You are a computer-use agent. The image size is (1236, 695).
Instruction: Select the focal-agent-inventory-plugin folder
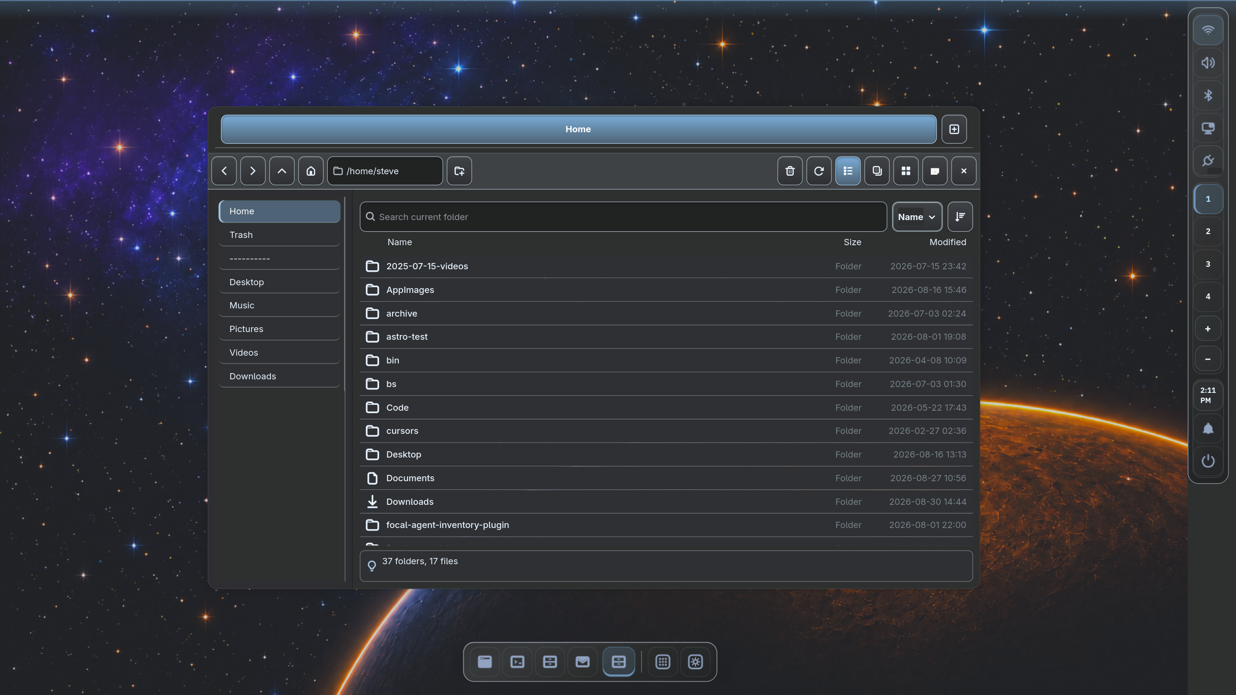[666, 525]
